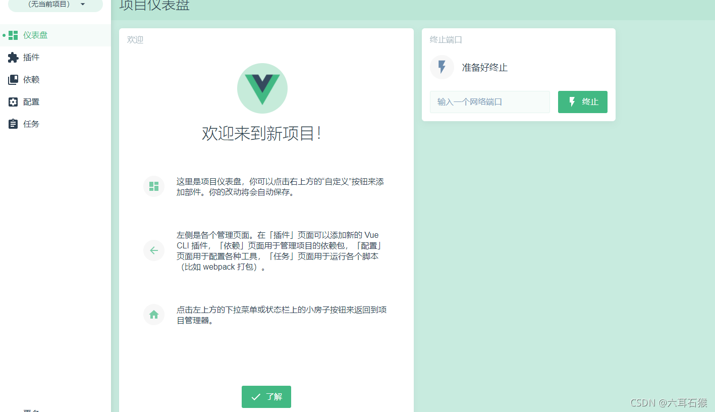Expand the (无当前项目) project dropdown
Image resolution: width=715 pixels, height=412 pixels.
56,5
